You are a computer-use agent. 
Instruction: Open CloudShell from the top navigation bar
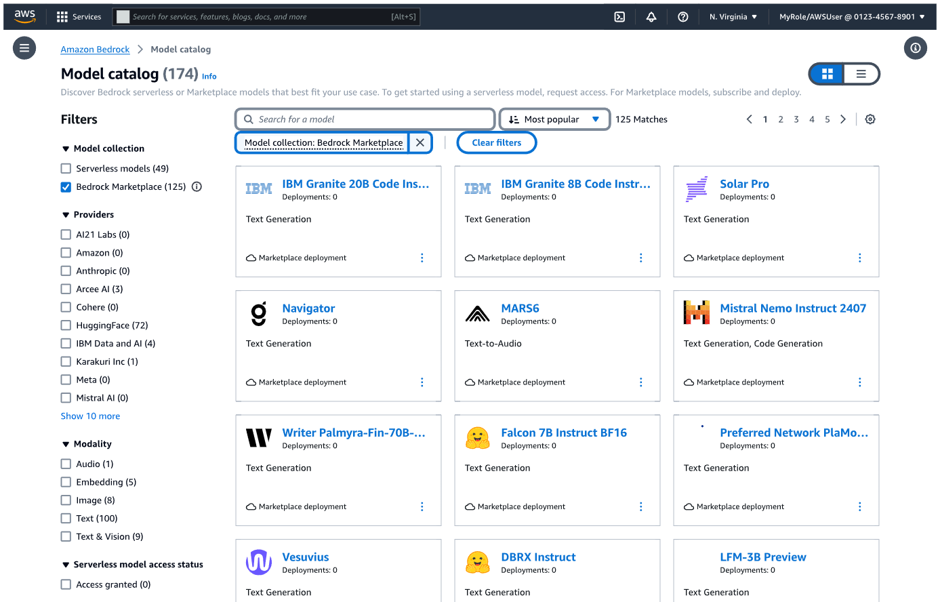[619, 16]
